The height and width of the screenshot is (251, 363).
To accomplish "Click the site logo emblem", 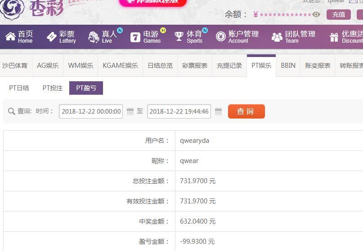I will pos(12,9).
